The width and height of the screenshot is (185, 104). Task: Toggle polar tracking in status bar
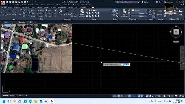129,96
